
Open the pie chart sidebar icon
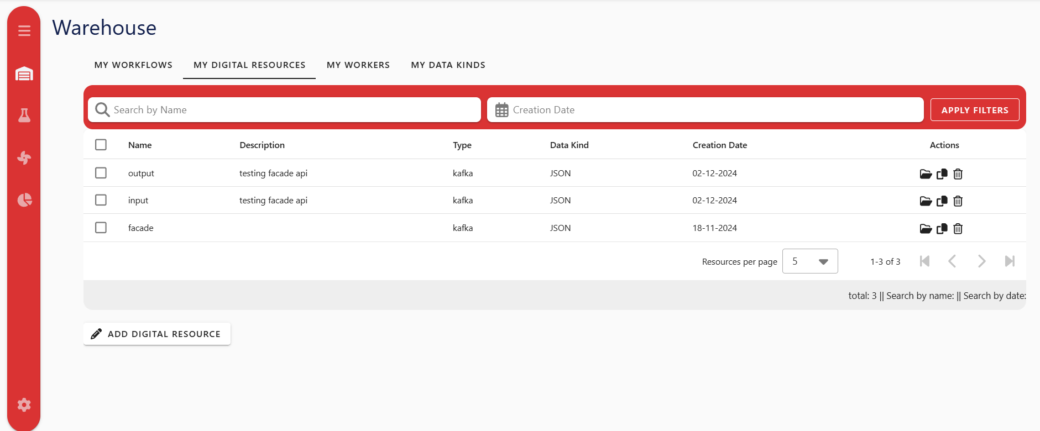tap(24, 200)
